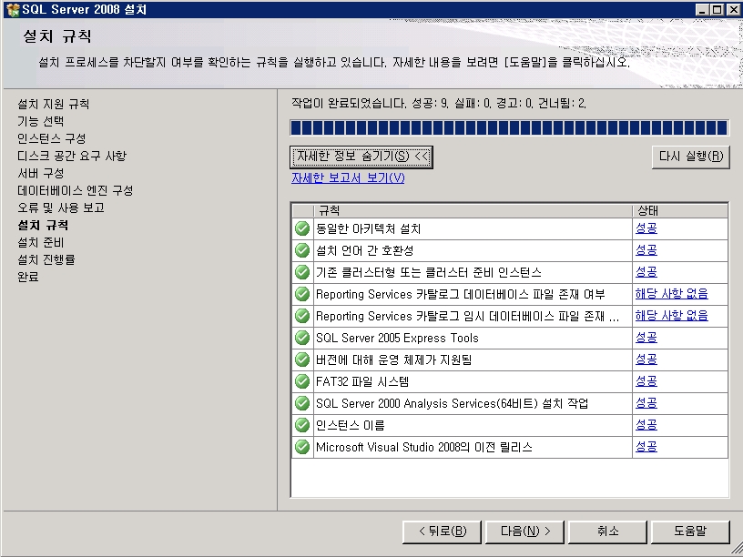
Task: Select the bold 설치 규칙 step in sidebar
Action: click(43, 225)
